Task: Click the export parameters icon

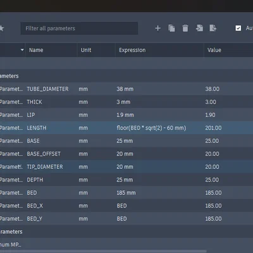Action: [213, 28]
